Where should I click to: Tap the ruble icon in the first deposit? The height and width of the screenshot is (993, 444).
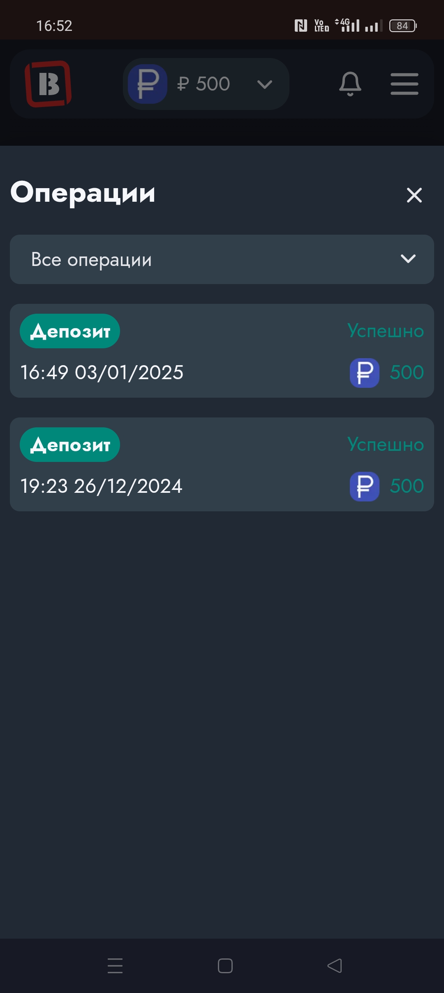[x=365, y=373]
